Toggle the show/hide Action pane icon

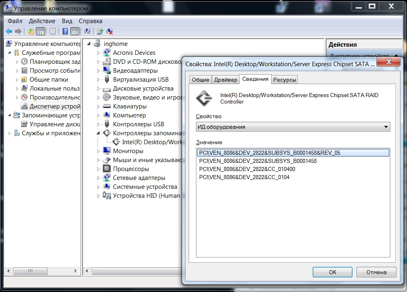tap(75, 32)
